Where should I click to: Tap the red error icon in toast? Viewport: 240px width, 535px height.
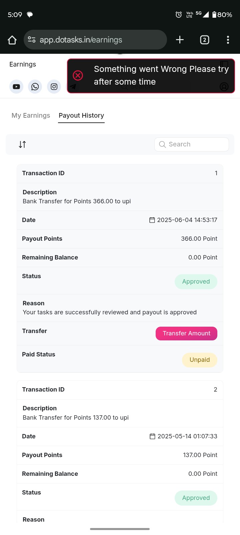click(x=78, y=76)
